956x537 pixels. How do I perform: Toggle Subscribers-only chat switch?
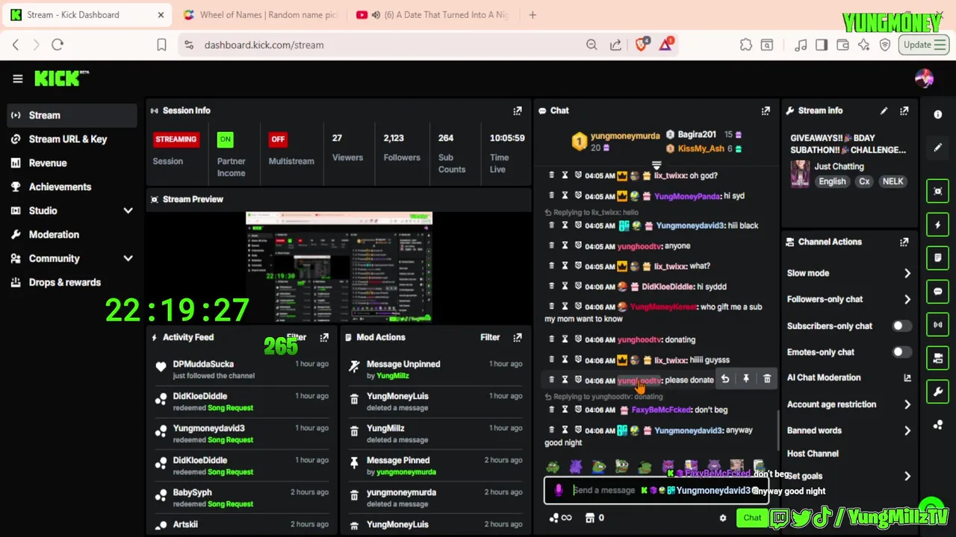901,326
